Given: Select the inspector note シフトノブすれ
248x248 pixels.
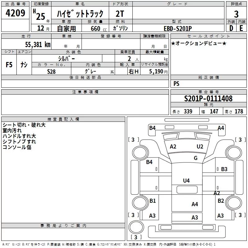Looking at the screenshot, I should 19,142.
